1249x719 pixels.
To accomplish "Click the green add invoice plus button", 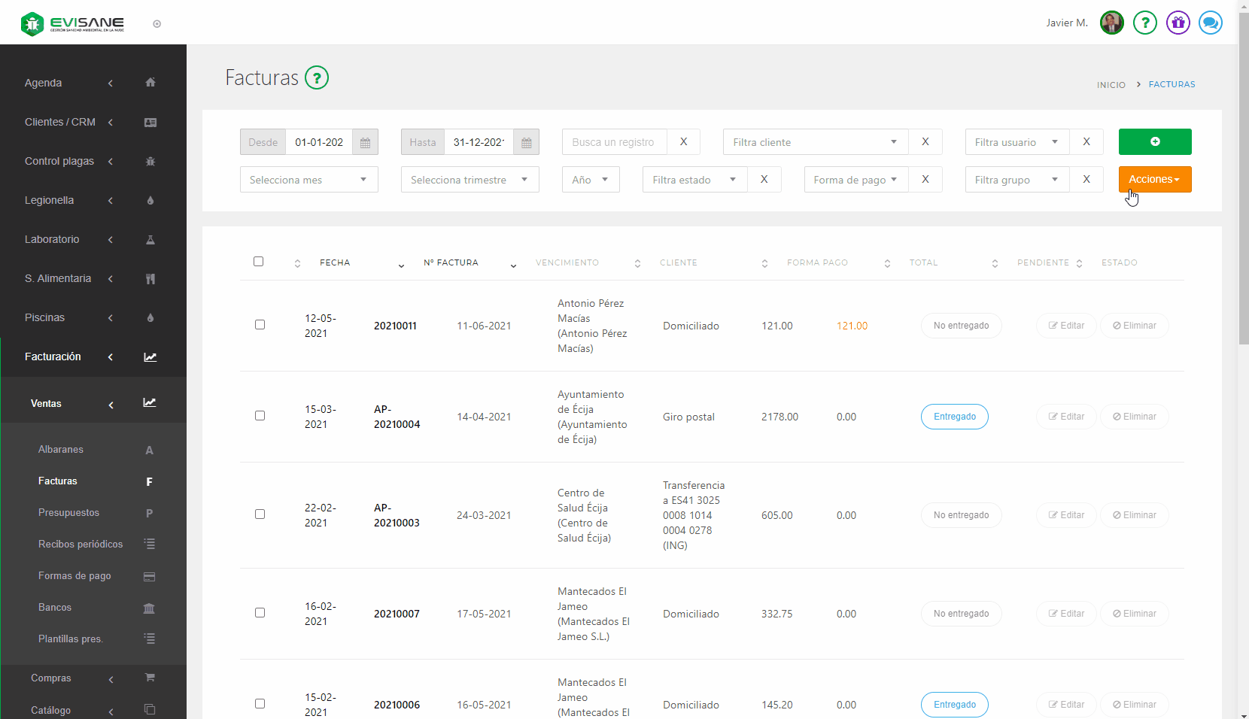I will tap(1154, 141).
